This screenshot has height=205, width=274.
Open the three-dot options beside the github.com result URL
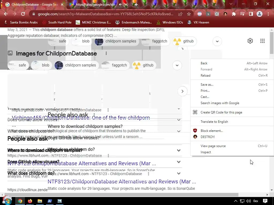tap(108, 110)
